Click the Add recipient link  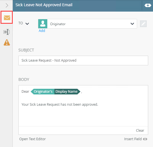[42, 31]
